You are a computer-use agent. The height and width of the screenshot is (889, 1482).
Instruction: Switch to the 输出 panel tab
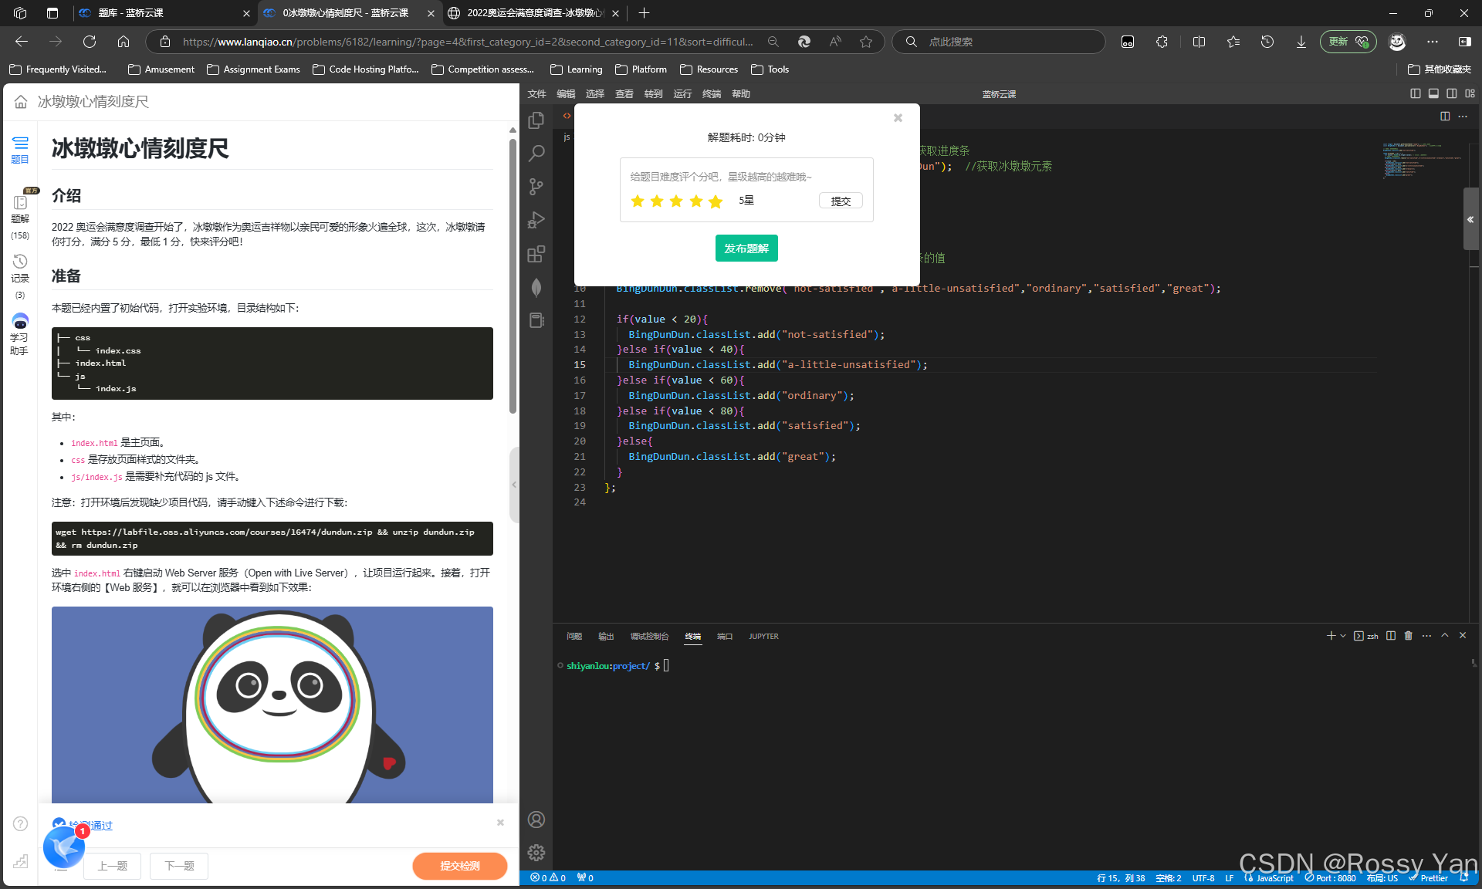click(606, 637)
